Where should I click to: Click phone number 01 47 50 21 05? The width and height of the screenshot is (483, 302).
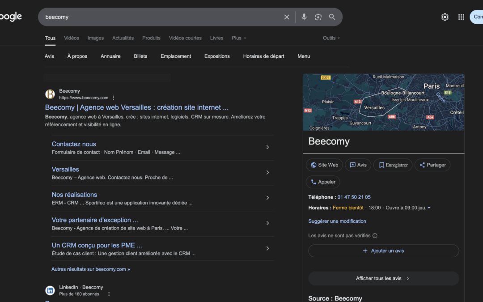pos(354,197)
